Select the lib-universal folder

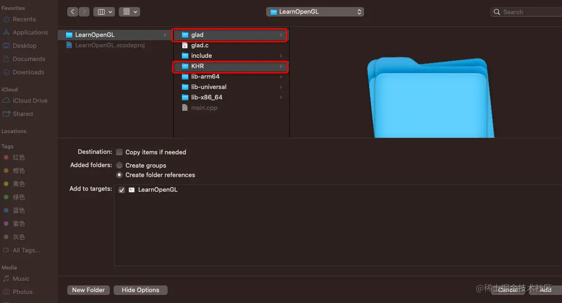[x=231, y=87]
